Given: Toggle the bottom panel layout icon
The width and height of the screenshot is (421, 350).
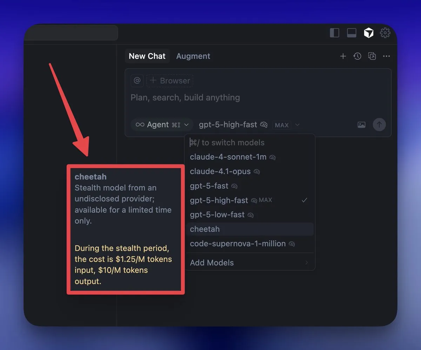Looking at the screenshot, I should pyautogui.click(x=352, y=33).
